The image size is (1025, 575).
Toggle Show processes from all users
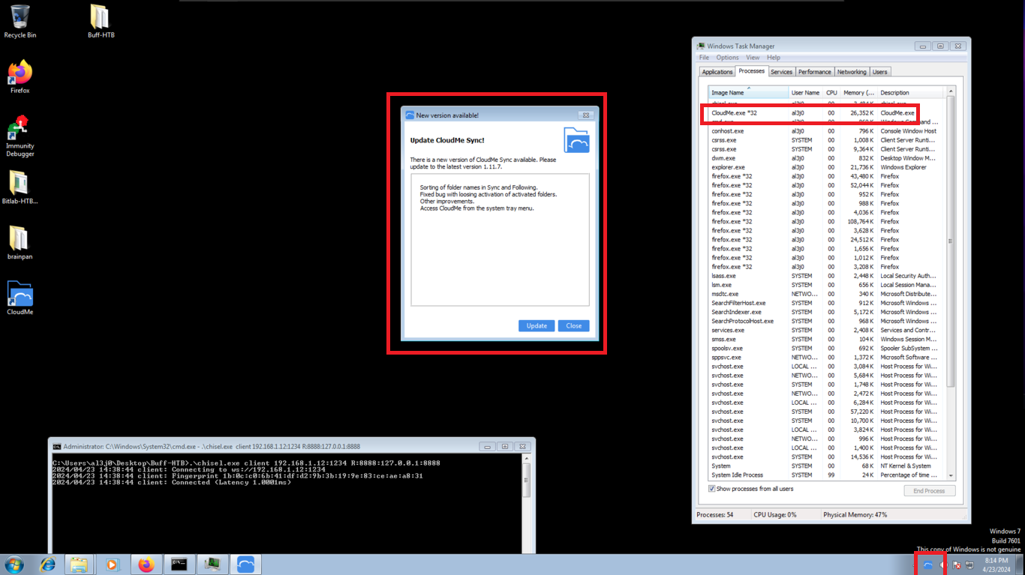coord(712,489)
